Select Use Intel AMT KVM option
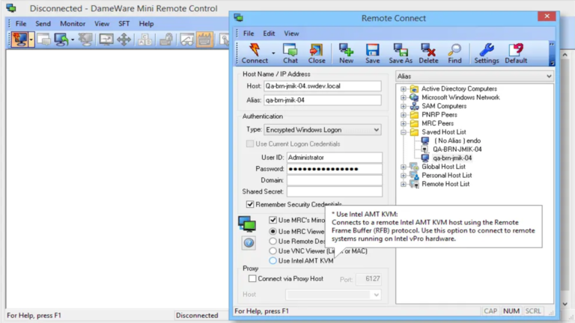 (273, 261)
